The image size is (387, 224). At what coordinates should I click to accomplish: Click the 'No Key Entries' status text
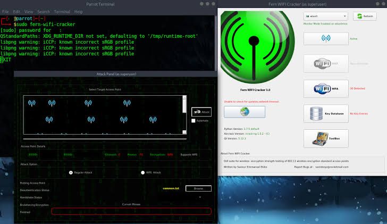coord(359,114)
